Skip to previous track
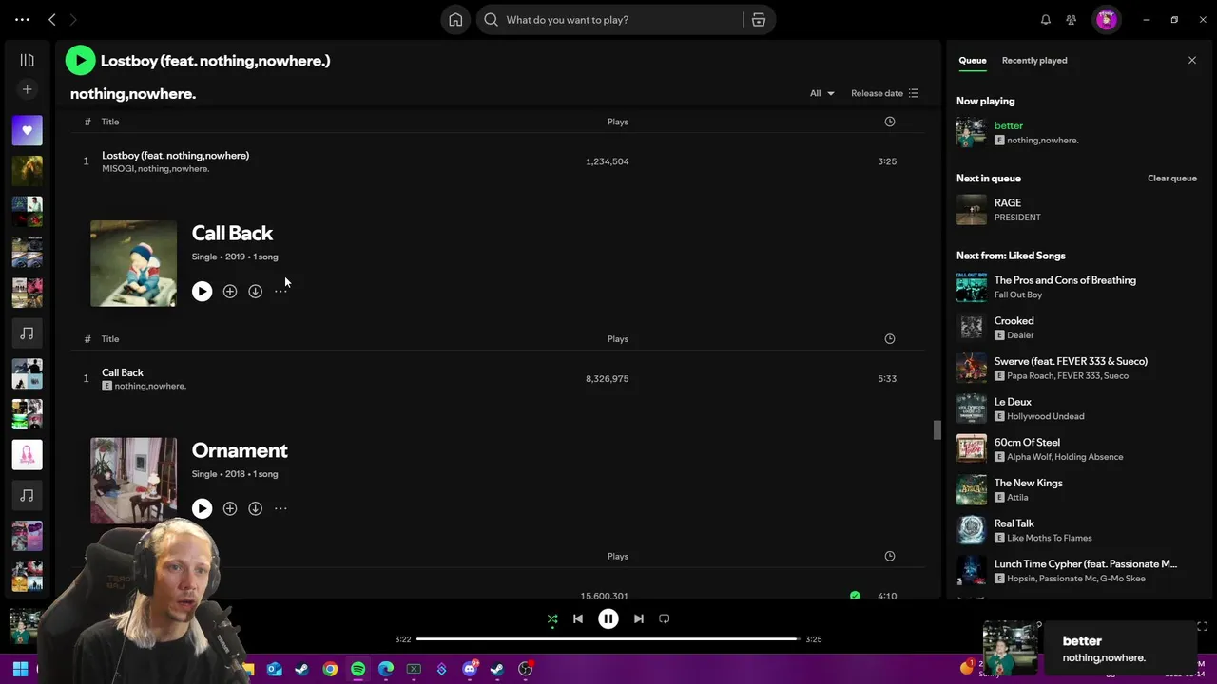This screenshot has width=1217, height=684. click(x=578, y=619)
